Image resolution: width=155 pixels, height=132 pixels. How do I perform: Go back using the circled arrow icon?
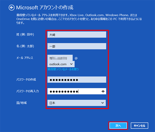pyautogui.click(x=11, y=7)
